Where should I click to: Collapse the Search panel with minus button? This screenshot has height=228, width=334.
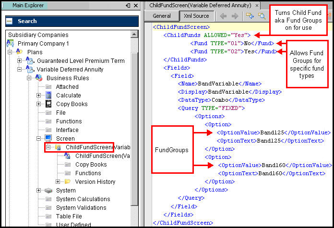[x=9, y=21]
